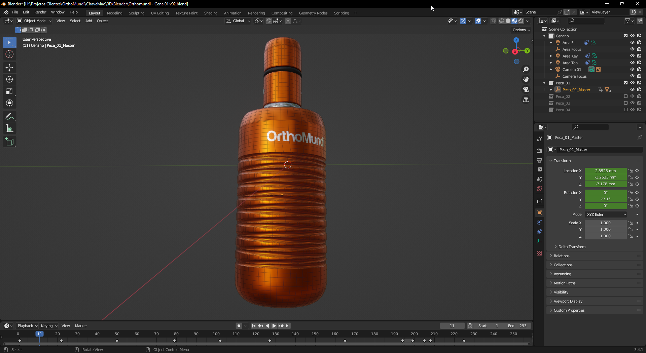This screenshot has width=646, height=353.
Task: Select the Add Cube tool
Action: point(9,142)
